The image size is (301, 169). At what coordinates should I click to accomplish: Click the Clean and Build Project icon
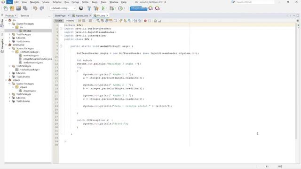coord(96,8)
